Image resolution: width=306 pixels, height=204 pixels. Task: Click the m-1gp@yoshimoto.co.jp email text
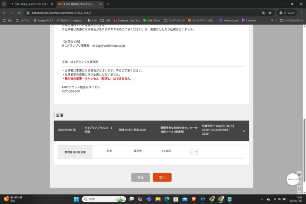pos(109,46)
